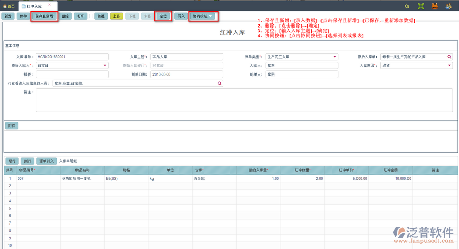Open the 原始入库人 dropdown
459x249 pixels.
coord(105,65)
